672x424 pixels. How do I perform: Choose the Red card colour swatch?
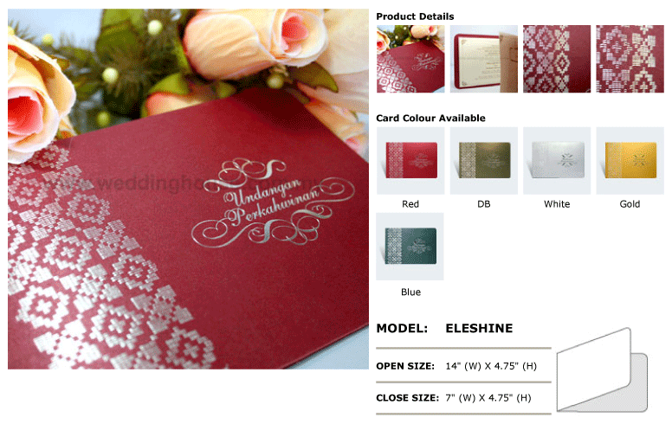pos(410,161)
